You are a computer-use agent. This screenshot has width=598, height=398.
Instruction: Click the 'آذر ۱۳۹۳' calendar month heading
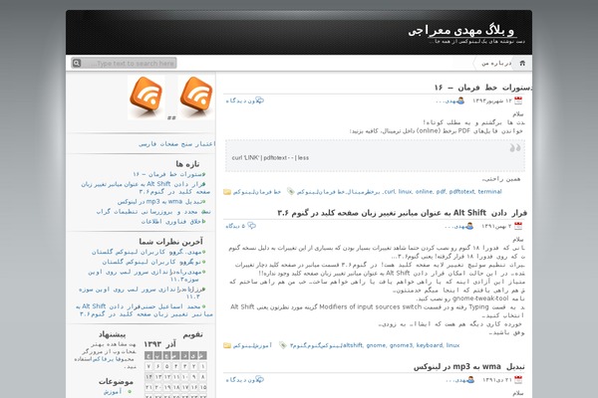pos(159,344)
